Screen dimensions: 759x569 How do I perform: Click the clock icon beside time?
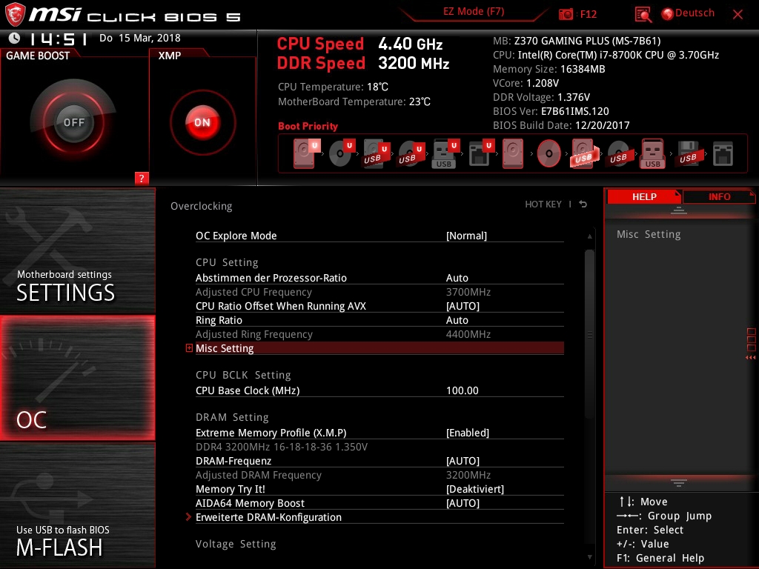(x=15, y=38)
